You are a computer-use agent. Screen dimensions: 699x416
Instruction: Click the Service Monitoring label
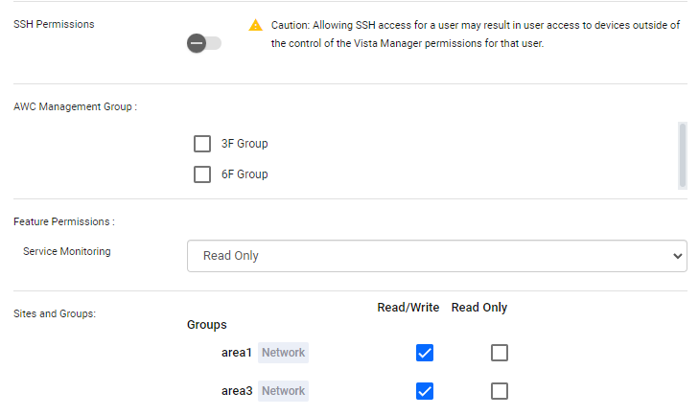[x=67, y=251]
